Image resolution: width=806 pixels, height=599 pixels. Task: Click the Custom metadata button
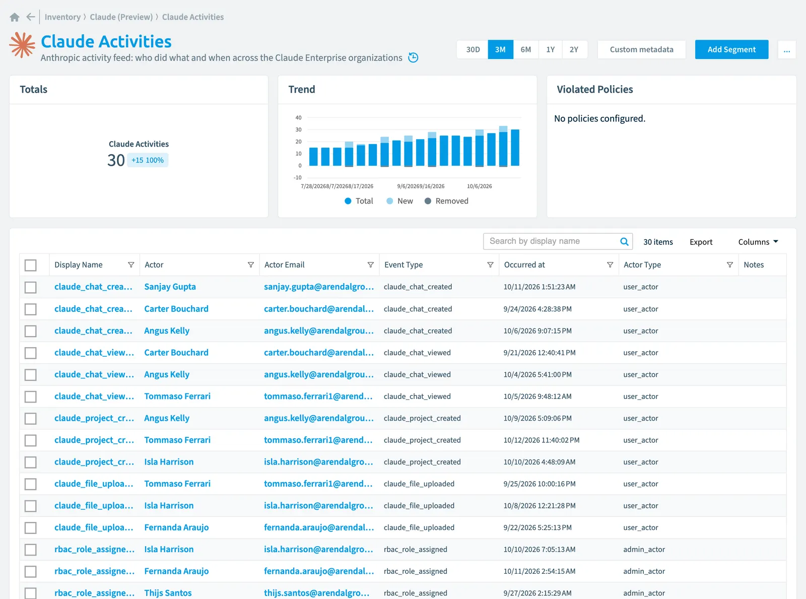pos(641,49)
